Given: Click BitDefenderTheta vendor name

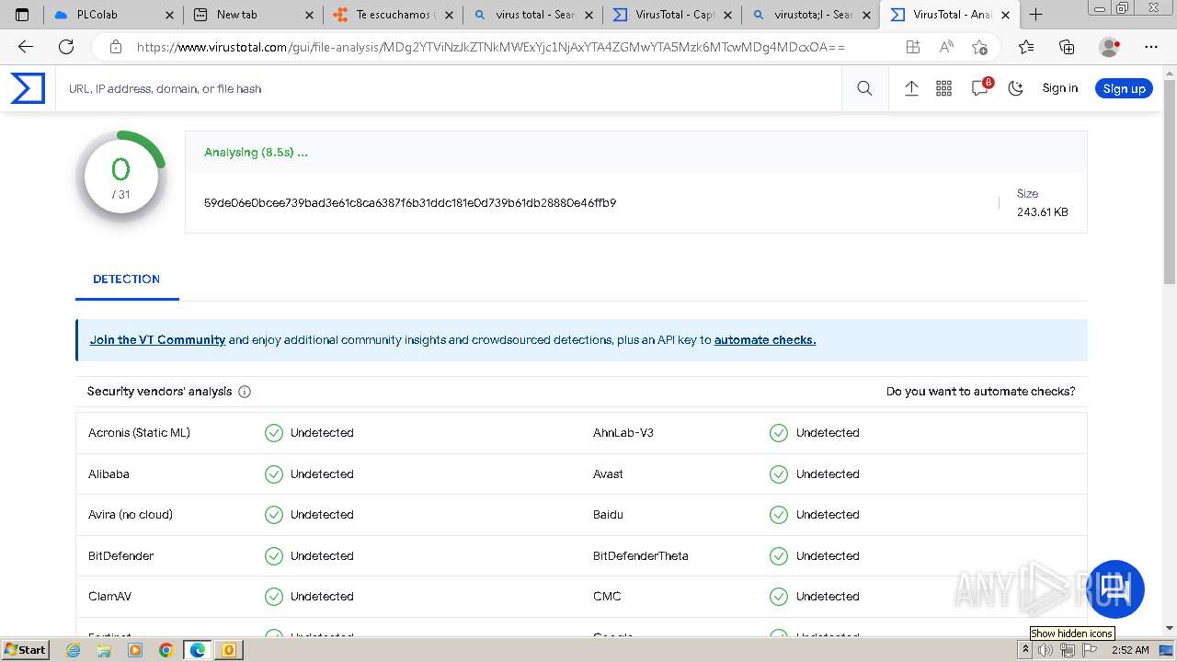Looking at the screenshot, I should [641, 556].
